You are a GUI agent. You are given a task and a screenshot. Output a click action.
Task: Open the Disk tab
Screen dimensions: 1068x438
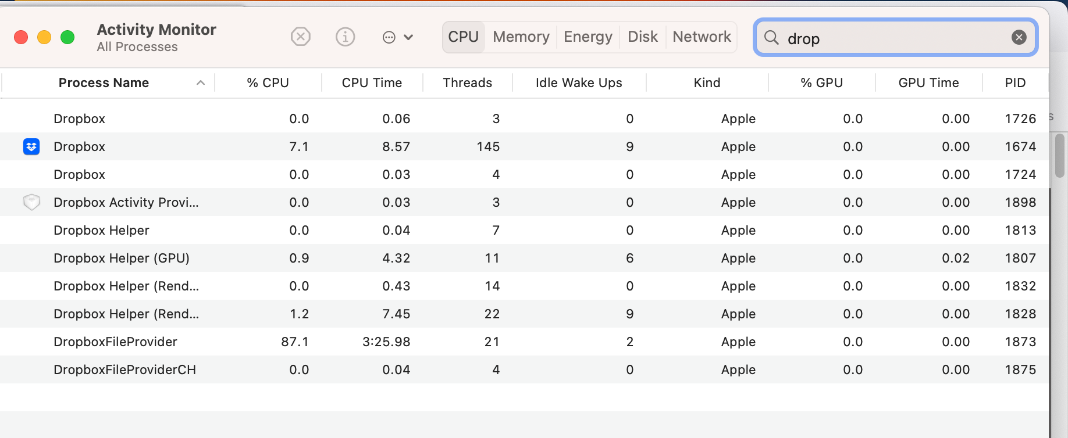pos(642,37)
